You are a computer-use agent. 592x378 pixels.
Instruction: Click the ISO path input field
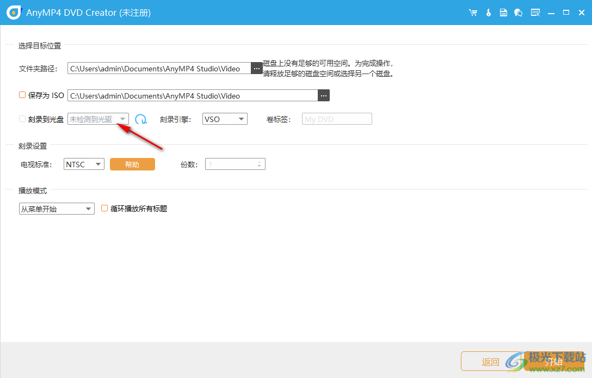[x=193, y=96]
